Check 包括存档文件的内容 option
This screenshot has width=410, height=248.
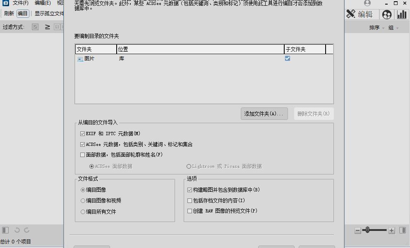tap(189, 200)
